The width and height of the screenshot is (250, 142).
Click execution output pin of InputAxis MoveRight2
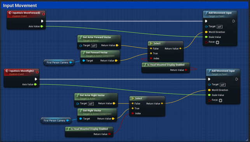[36, 79]
